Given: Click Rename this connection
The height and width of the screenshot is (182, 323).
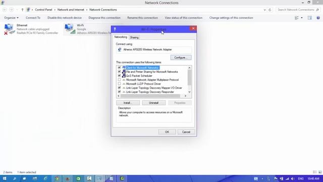Looking at the screenshot, I should click(x=142, y=18).
